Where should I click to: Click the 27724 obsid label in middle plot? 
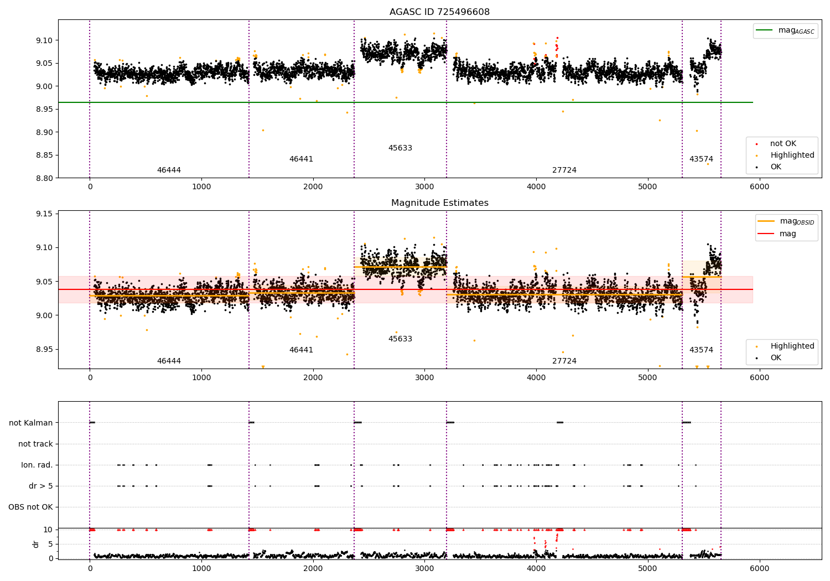[564, 361]
